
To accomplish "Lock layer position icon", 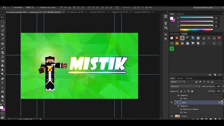I will [189, 91].
